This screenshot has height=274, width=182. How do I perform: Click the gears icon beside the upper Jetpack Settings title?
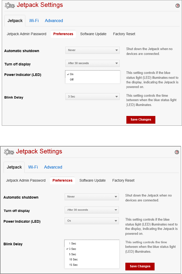point(10,5)
